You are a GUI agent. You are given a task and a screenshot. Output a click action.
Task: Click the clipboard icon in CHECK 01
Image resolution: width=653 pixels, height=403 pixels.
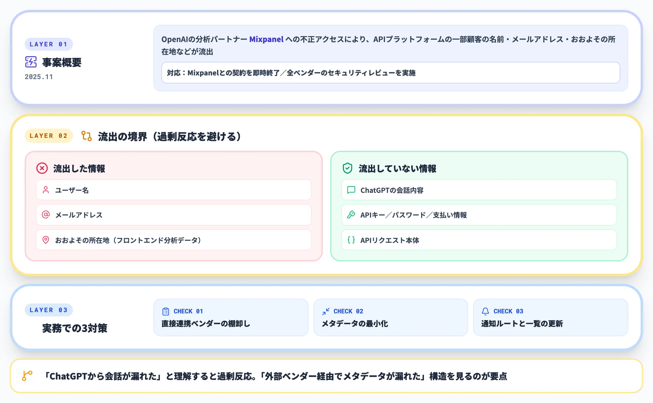[x=166, y=311]
